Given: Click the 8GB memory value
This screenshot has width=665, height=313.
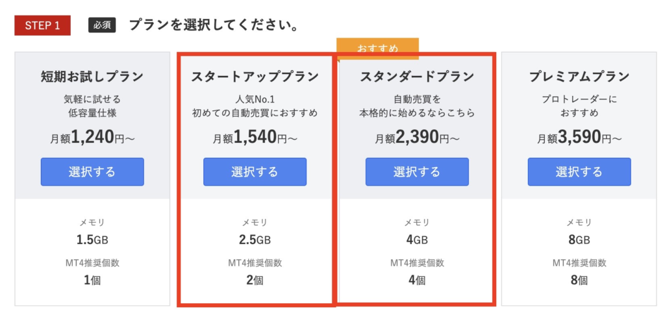Looking at the screenshot, I should (579, 240).
